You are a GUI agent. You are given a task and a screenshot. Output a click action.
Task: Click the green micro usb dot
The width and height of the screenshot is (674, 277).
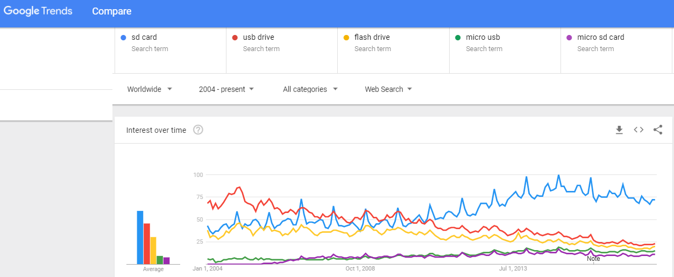(458, 38)
